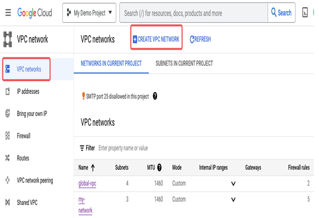Click the Bring your own IP globe icon
Image resolution: width=319 pixels, height=218 pixels.
pos(8,113)
